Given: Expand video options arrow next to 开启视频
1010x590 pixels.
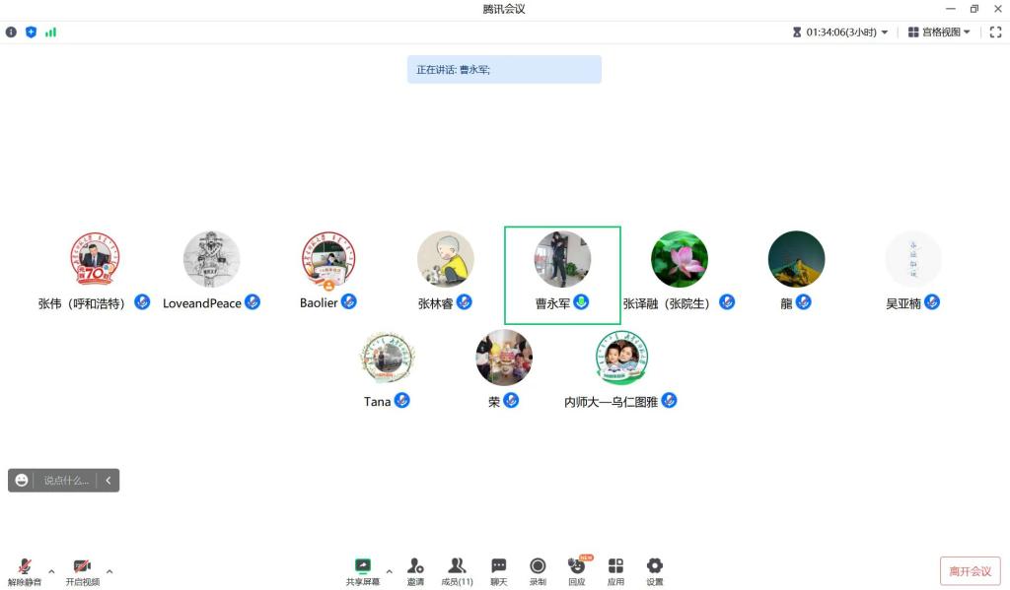Looking at the screenshot, I should 109,571.
